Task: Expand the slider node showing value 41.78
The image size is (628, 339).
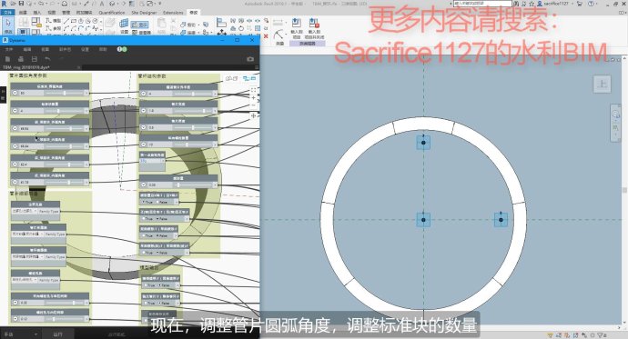Action: (x=15, y=182)
